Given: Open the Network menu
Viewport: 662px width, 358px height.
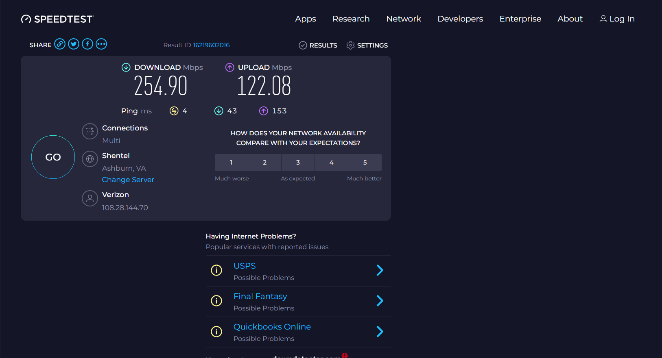Looking at the screenshot, I should [x=404, y=19].
